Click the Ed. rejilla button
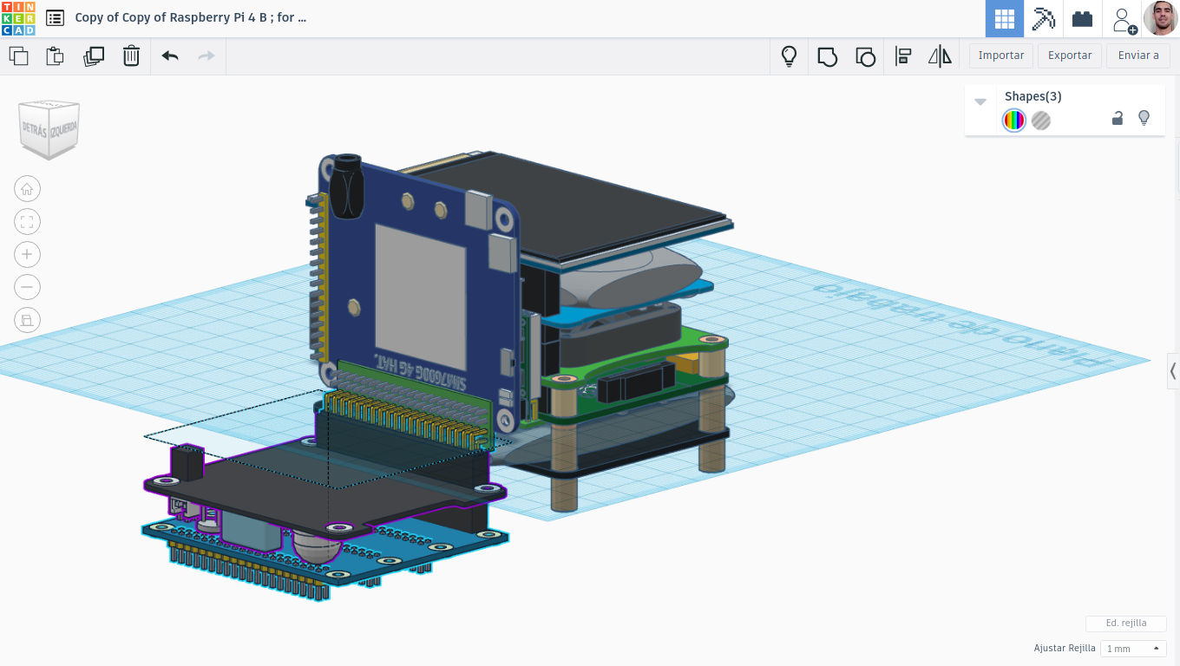This screenshot has height=666, width=1180. click(x=1126, y=624)
